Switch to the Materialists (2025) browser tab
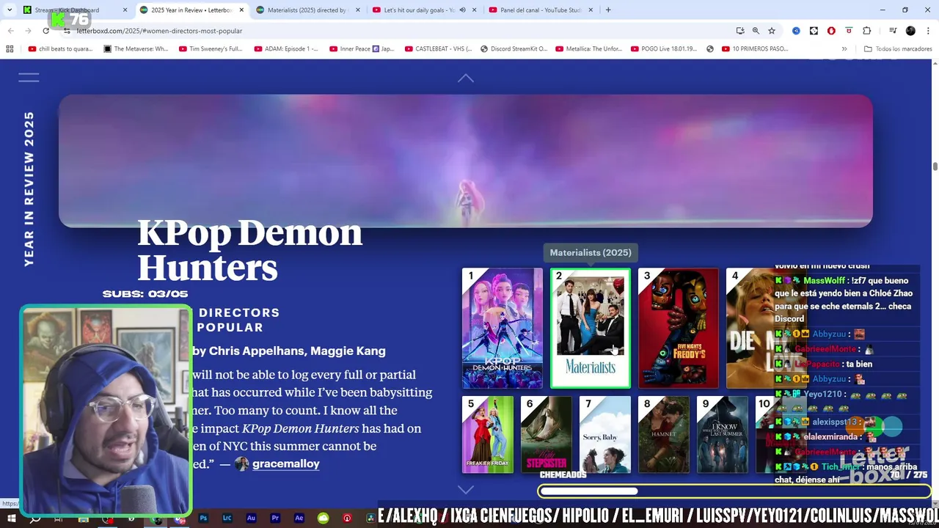 coord(307,10)
